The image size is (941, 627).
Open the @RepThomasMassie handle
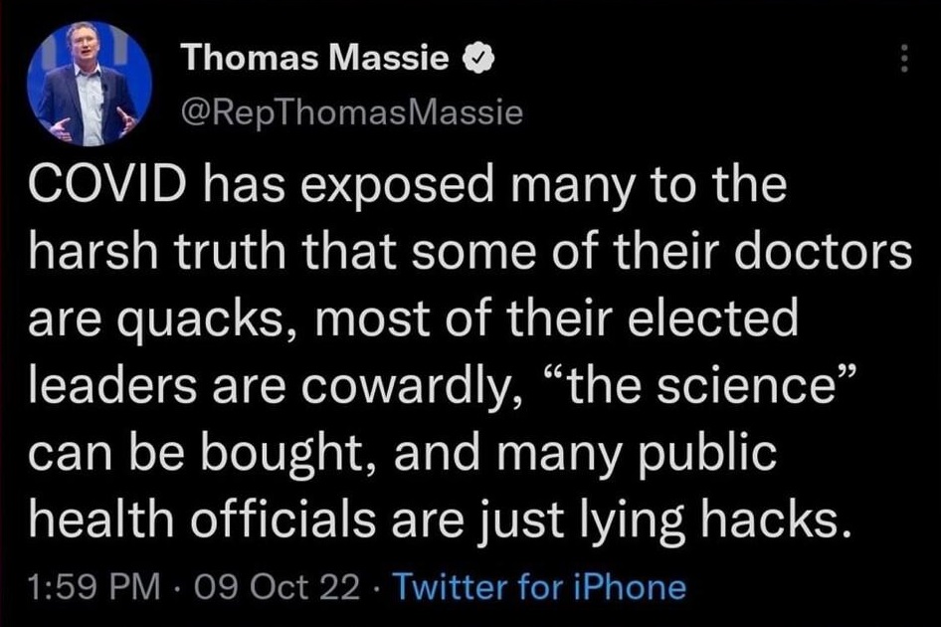352,112
